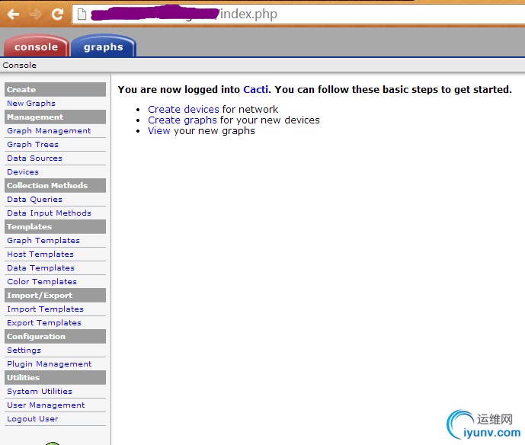This screenshot has height=445, width=525.
Task: Follow the Cacti link in welcome message
Action: (x=255, y=89)
